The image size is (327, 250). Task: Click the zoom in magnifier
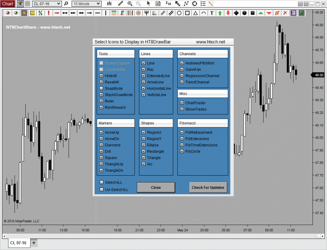[x=130, y=3]
